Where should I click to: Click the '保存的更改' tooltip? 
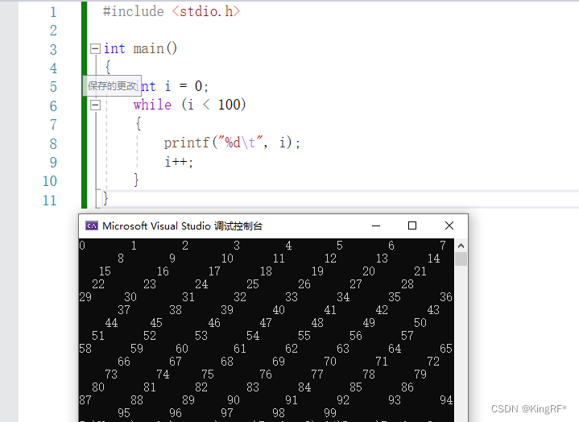(112, 85)
